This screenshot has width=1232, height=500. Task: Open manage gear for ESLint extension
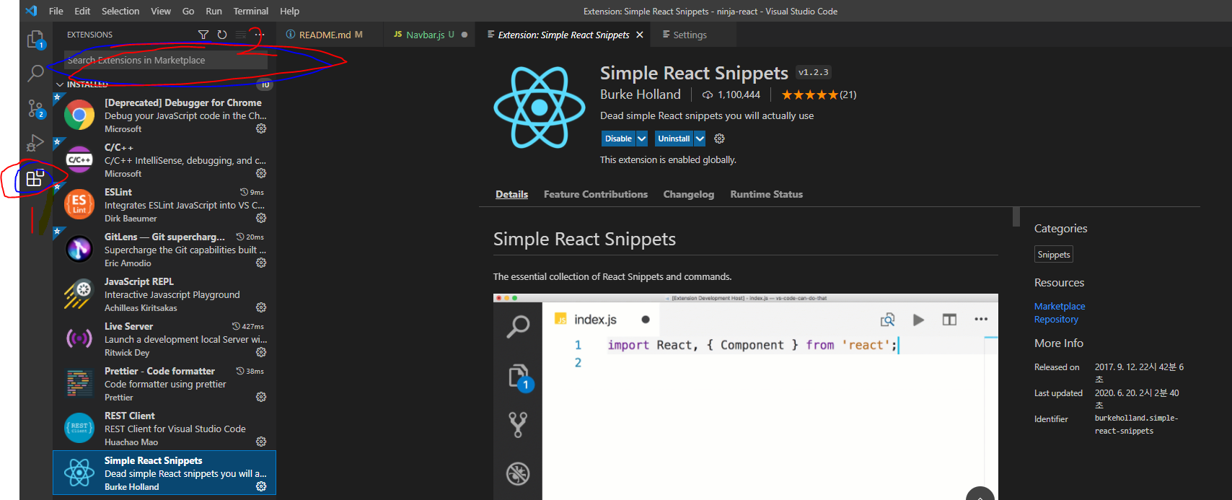pos(261,218)
